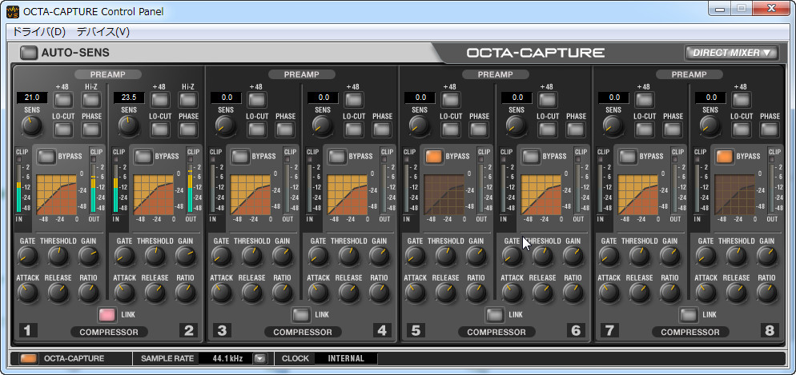796x375 pixels.
Task: Toggle LO-CUT on channel 6
Action: pyautogui.click(x=546, y=129)
